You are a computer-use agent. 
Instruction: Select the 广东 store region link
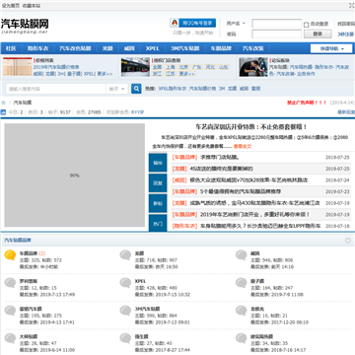[197, 67]
